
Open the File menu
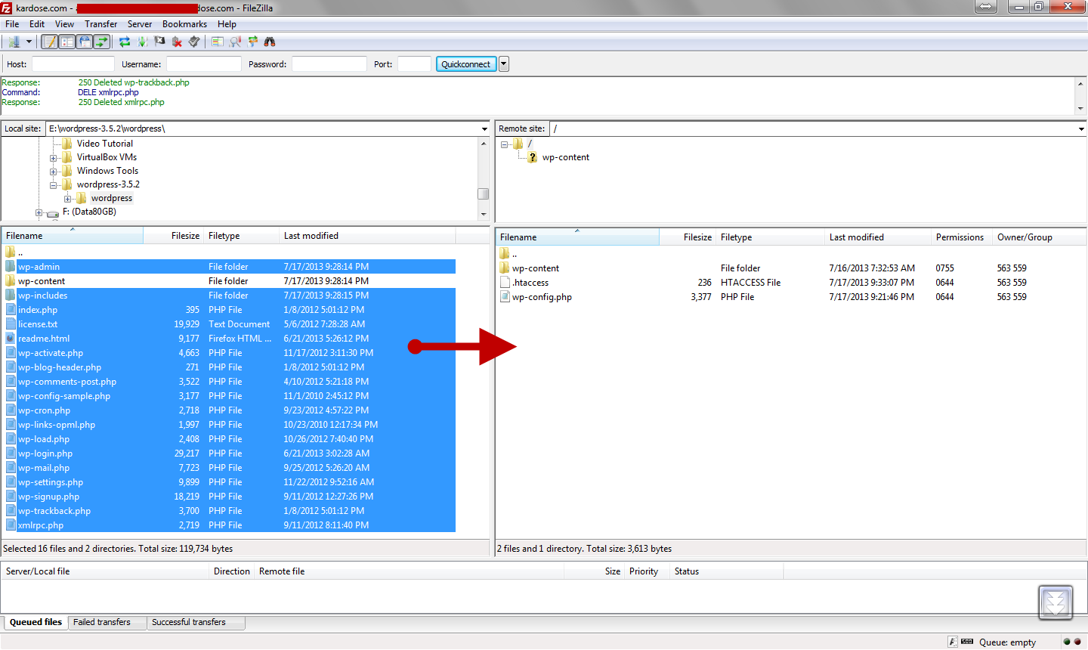coord(12,24)
